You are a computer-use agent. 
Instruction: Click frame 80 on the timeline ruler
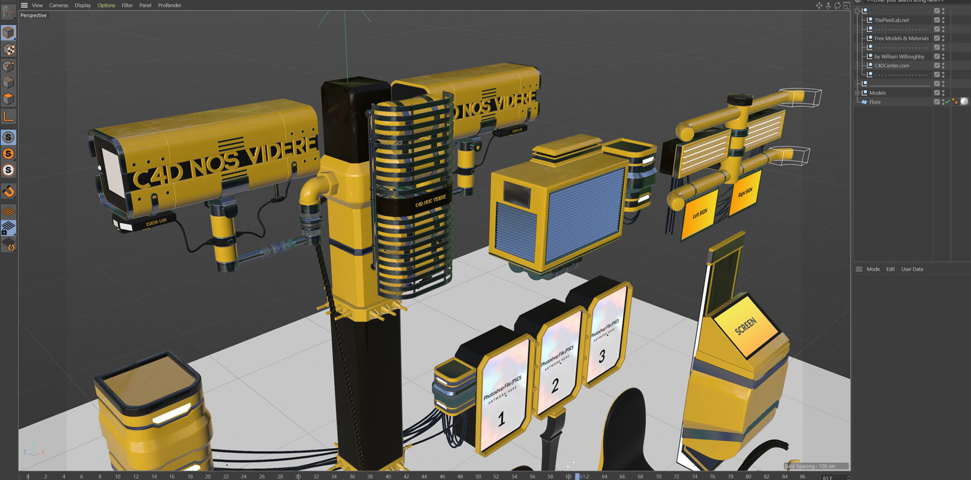pyautogui.click(x=748, y=476)
